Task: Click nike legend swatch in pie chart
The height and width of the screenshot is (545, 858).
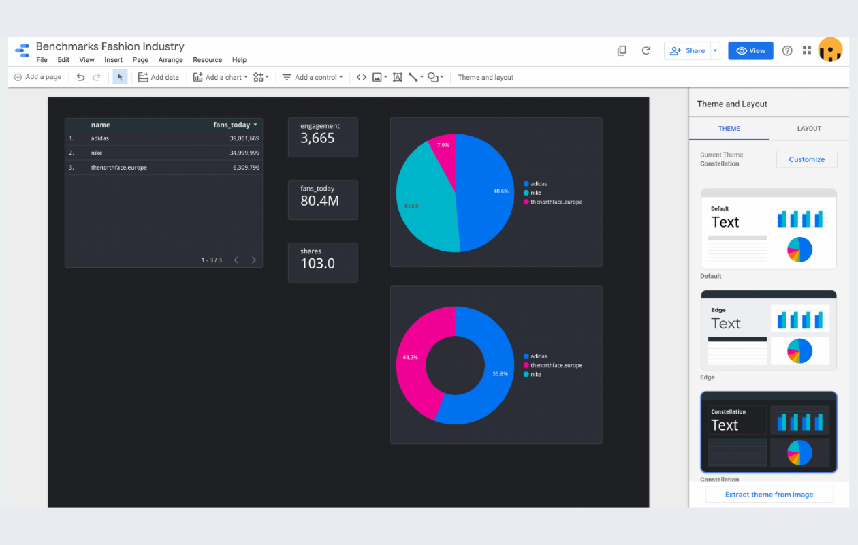Action: pos(526,193)
